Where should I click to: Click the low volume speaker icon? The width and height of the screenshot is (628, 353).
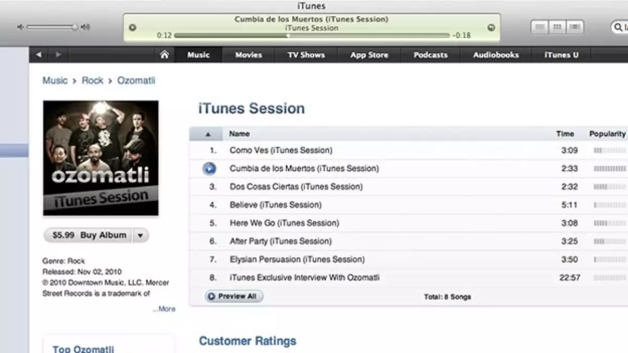(20, 27)
